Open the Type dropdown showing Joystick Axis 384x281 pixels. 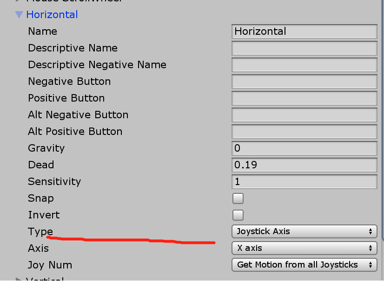point(304,231)
